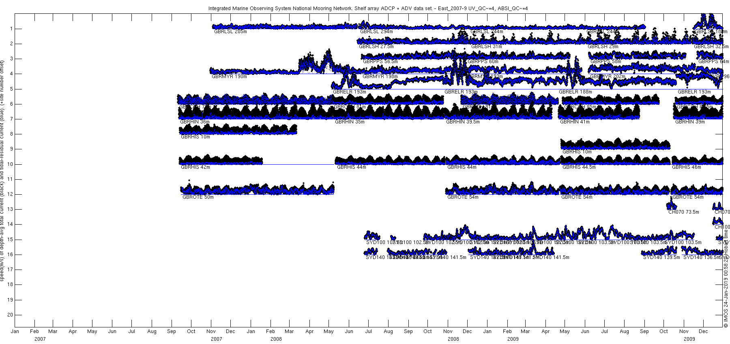Click y-axis tick label 1
730x344 pixels.
[x=11, y=28]
